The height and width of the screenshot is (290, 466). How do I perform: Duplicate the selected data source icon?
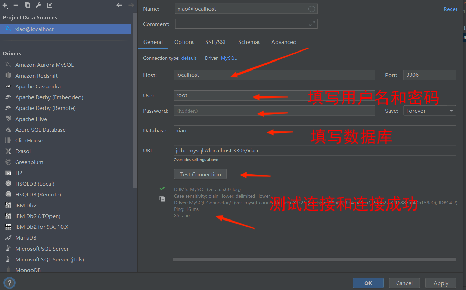[x=27, y=5]
